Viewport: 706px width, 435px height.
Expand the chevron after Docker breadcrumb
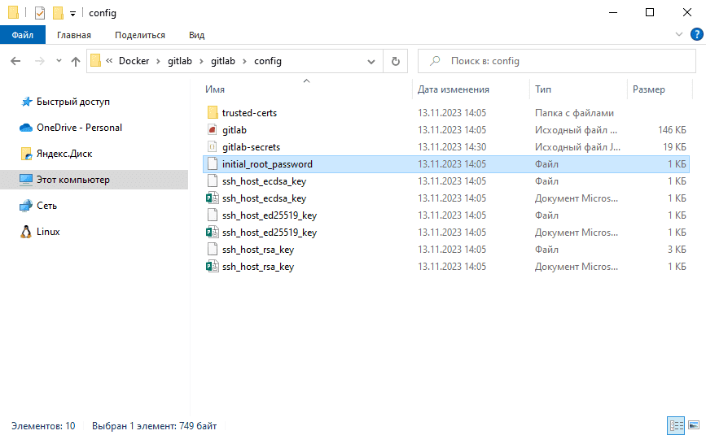[x=158, y=61]
